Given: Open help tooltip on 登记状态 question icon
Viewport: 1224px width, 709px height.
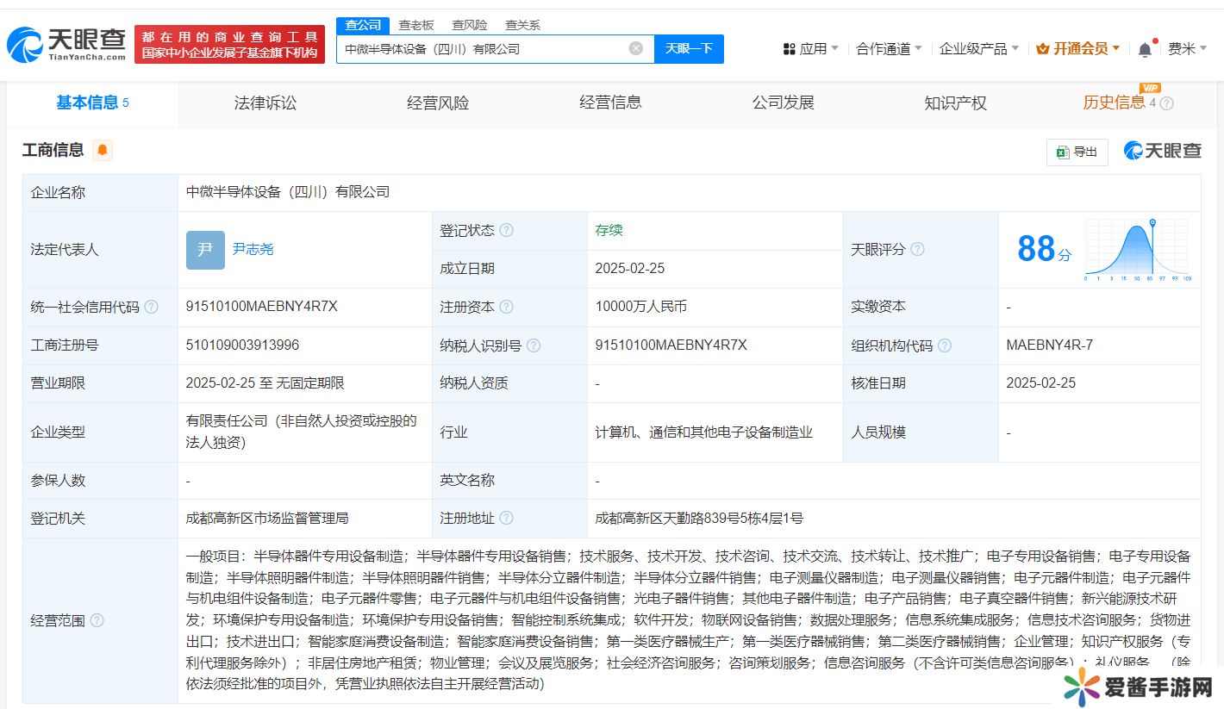Looking at the screenshot, I should (507, 230).
